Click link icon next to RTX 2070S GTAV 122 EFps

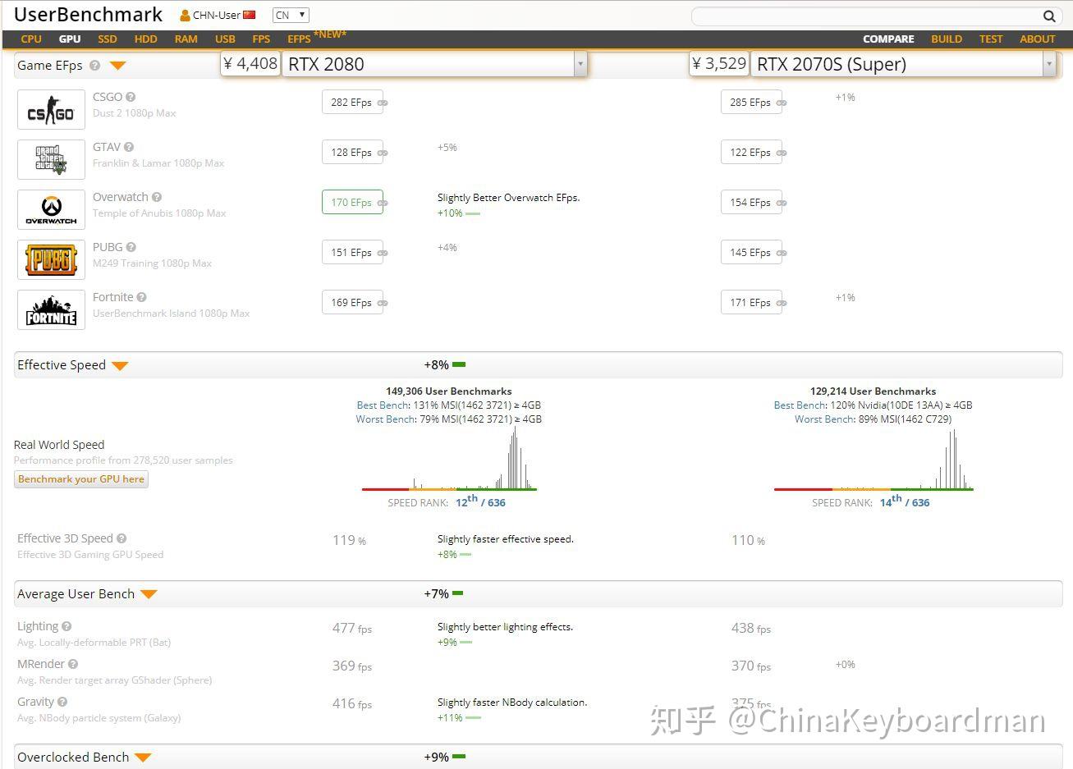[x=782, y=153]
